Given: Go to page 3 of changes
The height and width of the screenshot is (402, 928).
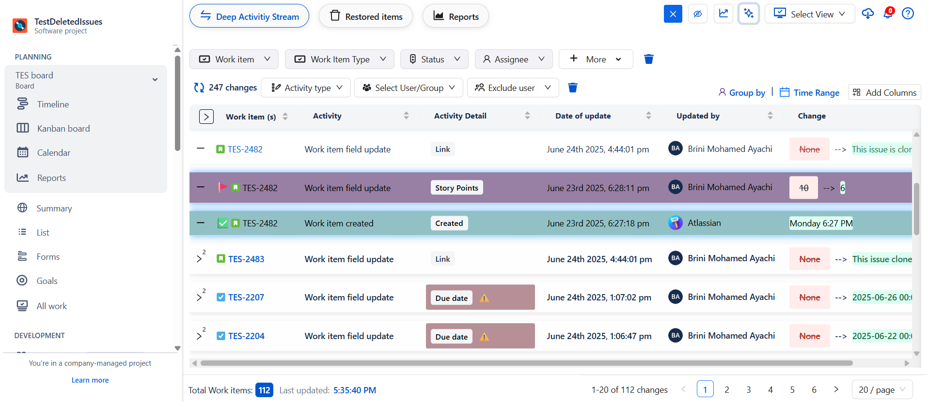Looking at the screenshot, I should pos(748,389).
